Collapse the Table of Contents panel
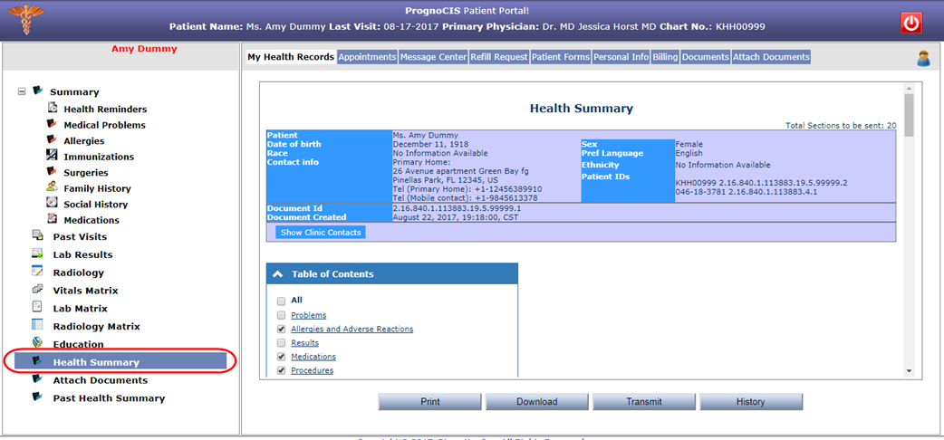 click(277, 274)
